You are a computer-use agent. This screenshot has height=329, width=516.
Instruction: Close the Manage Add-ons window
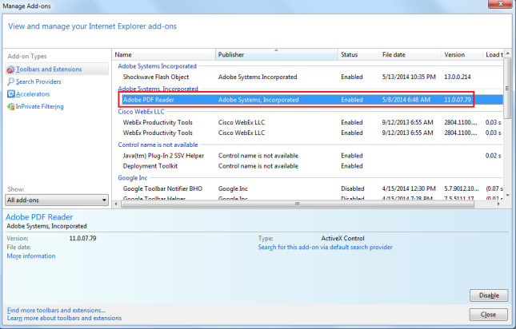[x=501, y=4]
